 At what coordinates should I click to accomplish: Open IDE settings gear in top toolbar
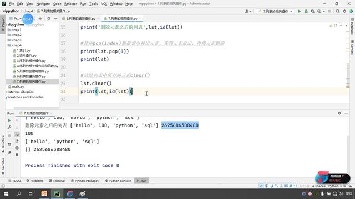pos(344,11)
